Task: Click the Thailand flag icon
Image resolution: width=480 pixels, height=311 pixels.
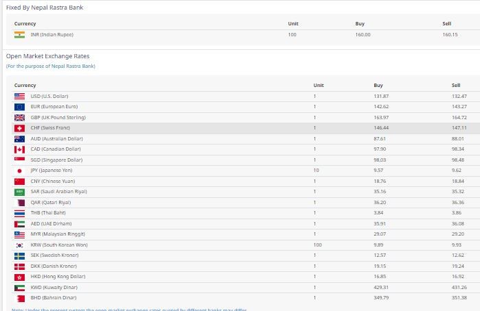Action: [19, 213]
